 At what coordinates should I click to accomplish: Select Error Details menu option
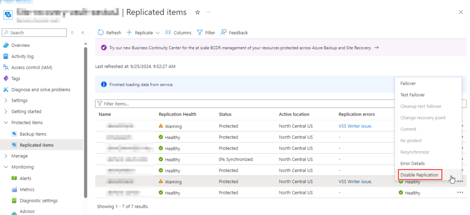pos(412,164)
